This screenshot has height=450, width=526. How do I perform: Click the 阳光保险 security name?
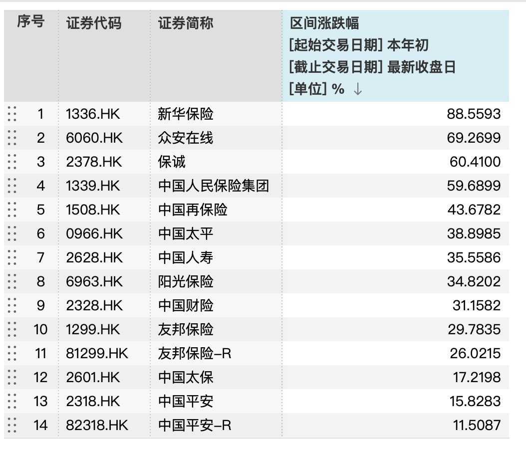tap(186, 282)
